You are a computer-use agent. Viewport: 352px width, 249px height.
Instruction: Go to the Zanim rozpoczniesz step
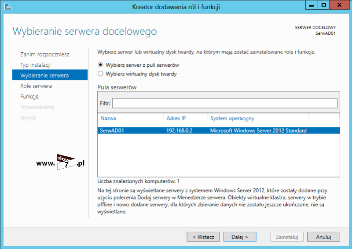[44, 54]
